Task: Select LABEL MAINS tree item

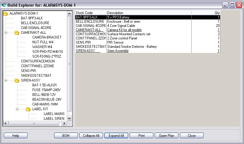Action: click(54, 114)
